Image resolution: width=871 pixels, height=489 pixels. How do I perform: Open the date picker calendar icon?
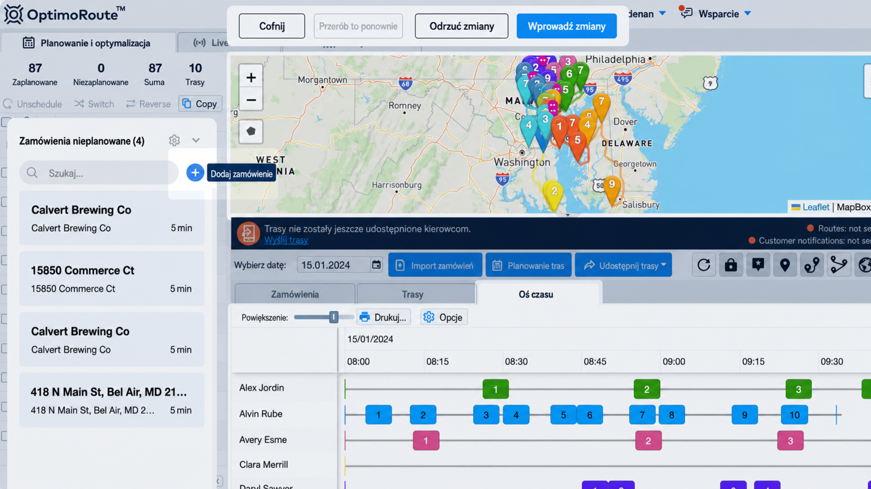coord(376,265)
